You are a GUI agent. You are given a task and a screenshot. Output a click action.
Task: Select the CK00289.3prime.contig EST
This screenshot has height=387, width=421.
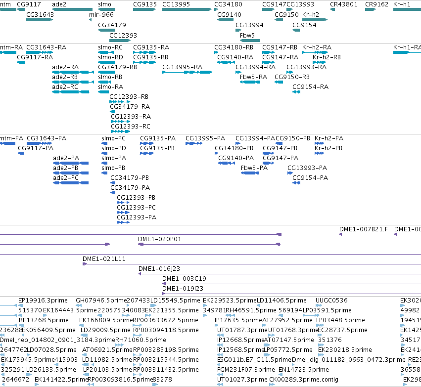pos(272,385)
